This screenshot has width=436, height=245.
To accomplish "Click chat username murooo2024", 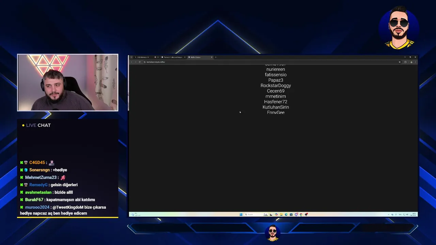I will click(37, 207).
